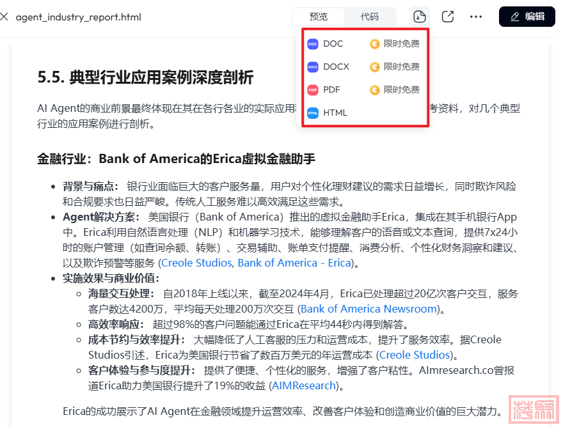Screen dimensions: 563x427
Task: Click the subheading 金融行业：Bank of America的Erica虚拟金融助手
Action: point(177,159)
